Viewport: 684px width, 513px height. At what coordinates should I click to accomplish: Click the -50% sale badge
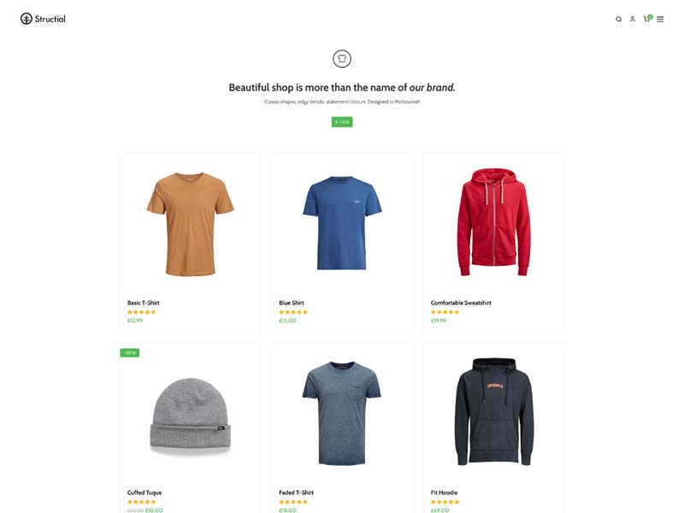click(x=130, y=352)
